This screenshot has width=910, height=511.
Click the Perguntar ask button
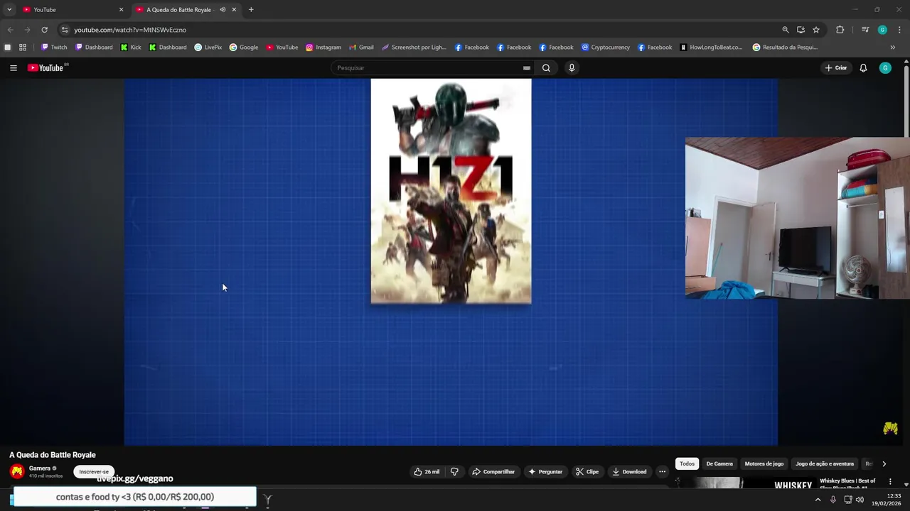point(545,472)
